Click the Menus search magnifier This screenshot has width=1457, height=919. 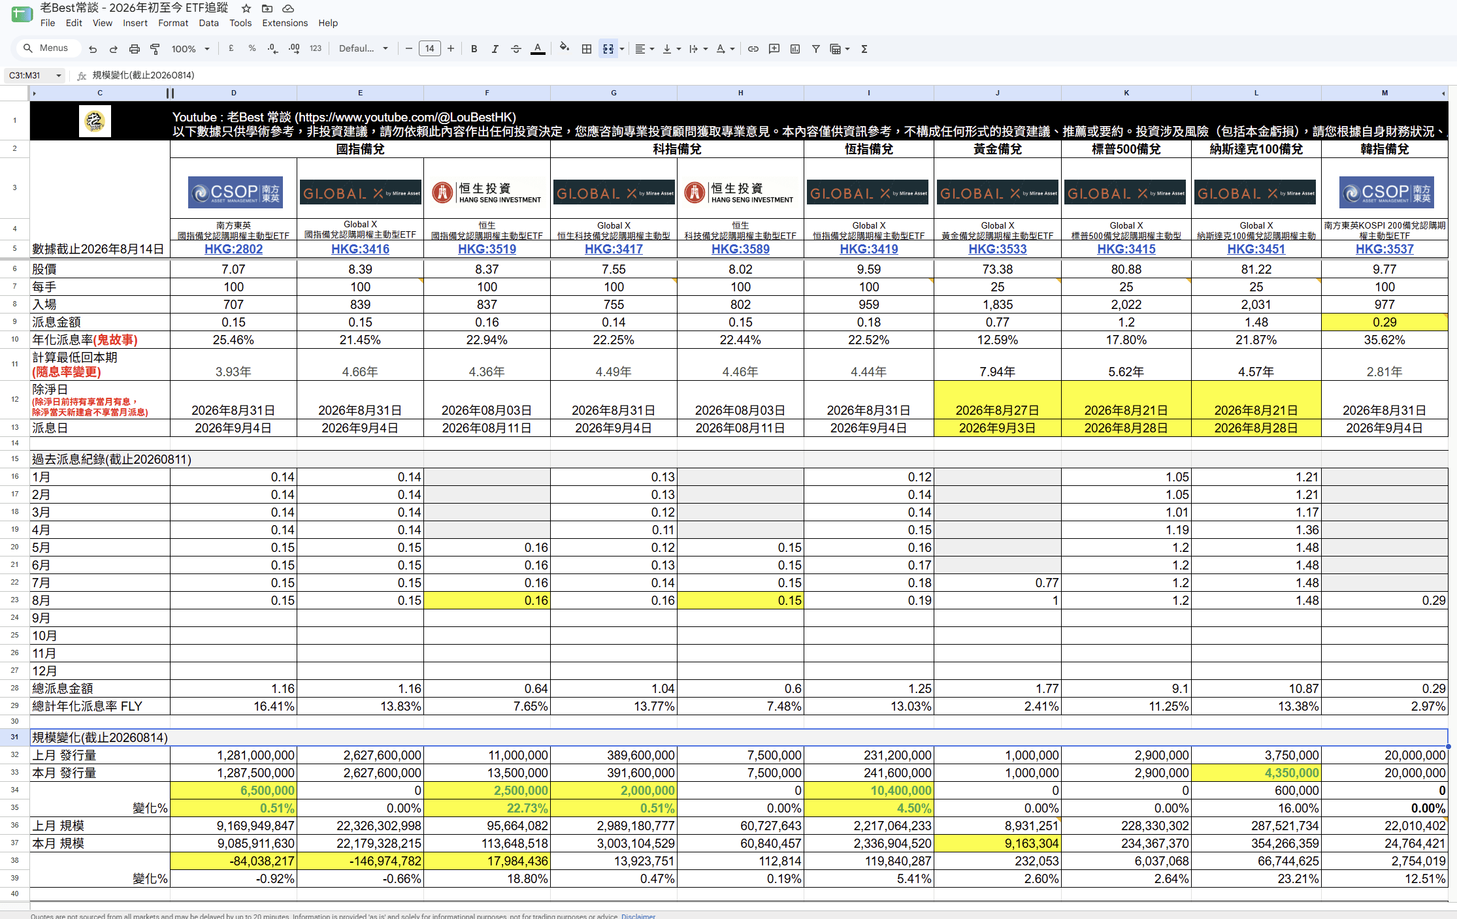(x=28, y=48)
